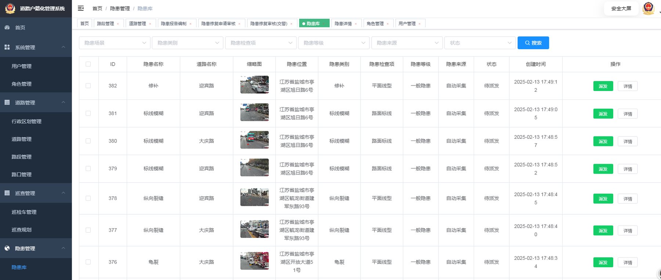This screenshot has height=280, width=661.
Task: Open the 隐患场景 dropdown filter
Action: [115, 43]
